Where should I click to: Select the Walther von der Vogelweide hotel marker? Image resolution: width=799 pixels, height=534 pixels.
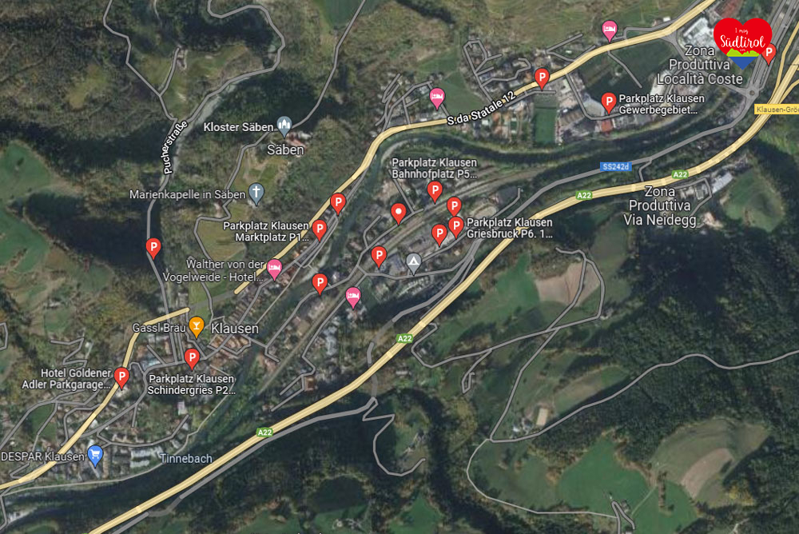(x=274, y=269)
